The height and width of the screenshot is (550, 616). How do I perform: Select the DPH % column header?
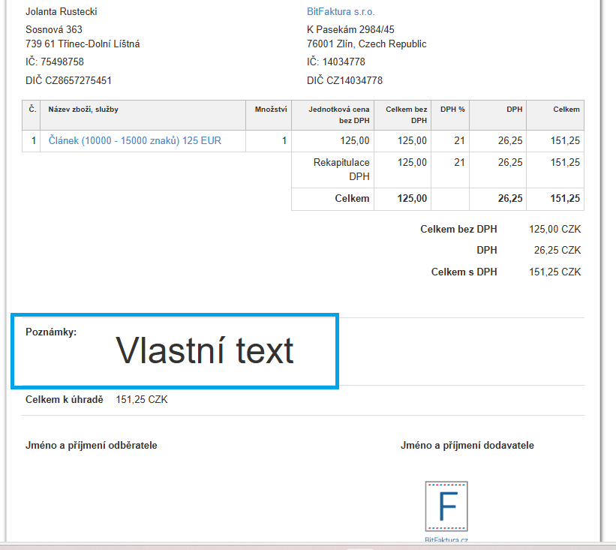(x=451, y=110)
